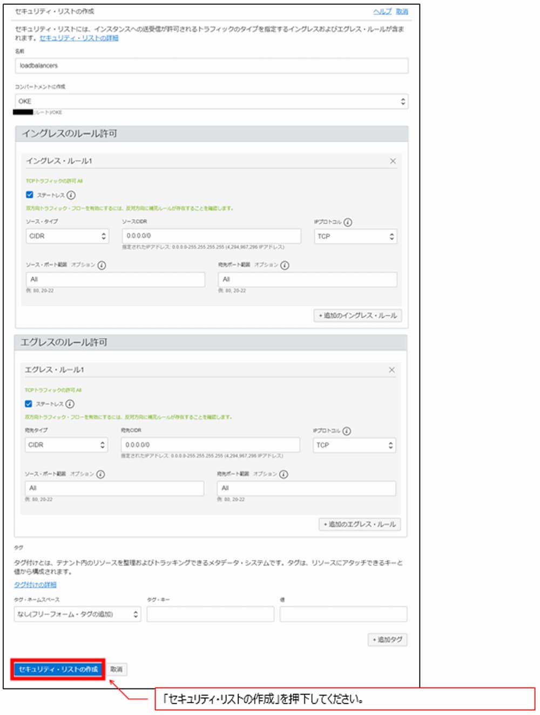Remove エグレス・ルール1 with the X icon
This screenshot has height=715, width=540.
(x=391, y=370)
